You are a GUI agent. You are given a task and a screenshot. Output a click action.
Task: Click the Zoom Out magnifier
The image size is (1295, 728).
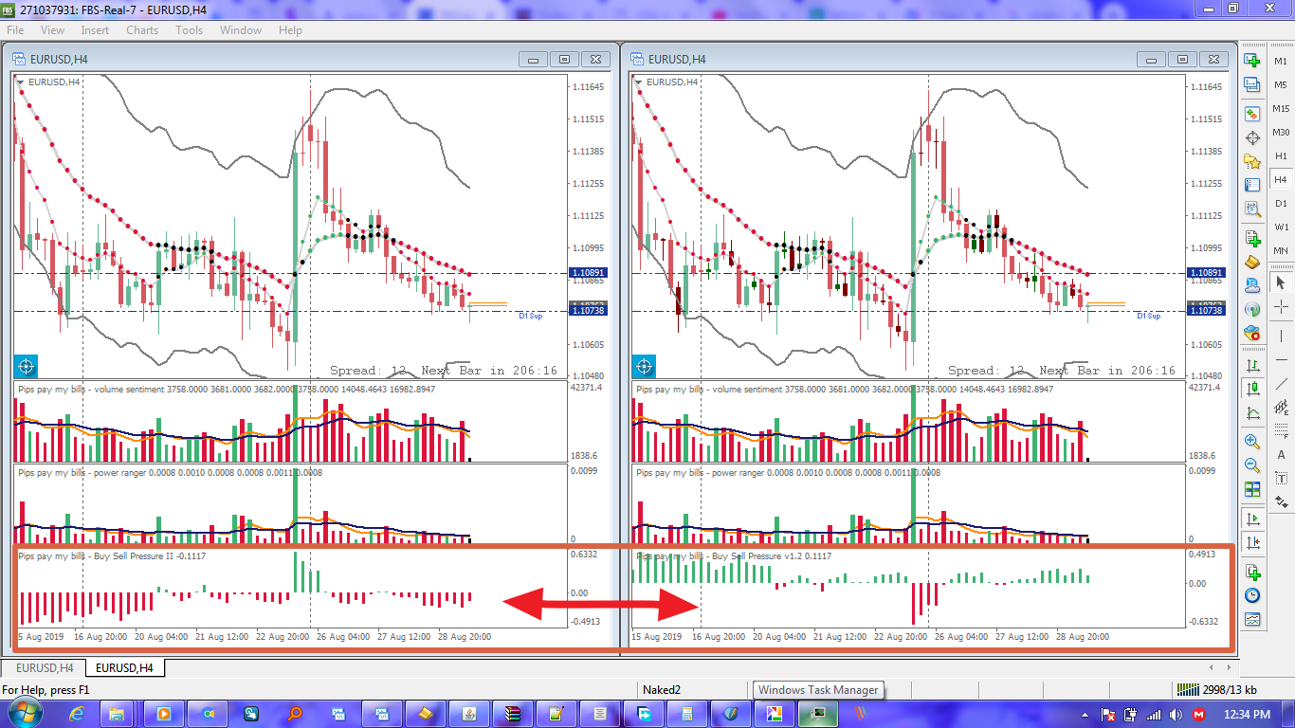point(1252,465)
